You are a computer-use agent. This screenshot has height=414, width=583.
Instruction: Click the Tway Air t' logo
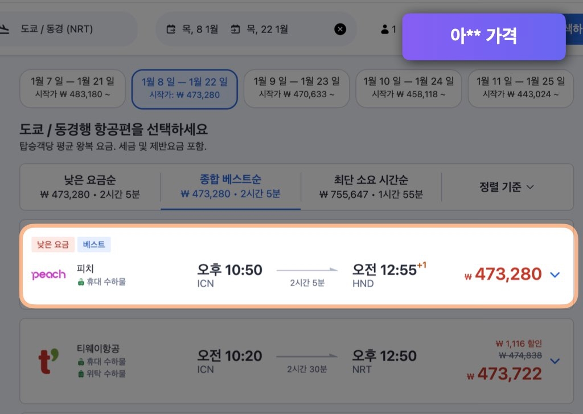click(48, 361)
